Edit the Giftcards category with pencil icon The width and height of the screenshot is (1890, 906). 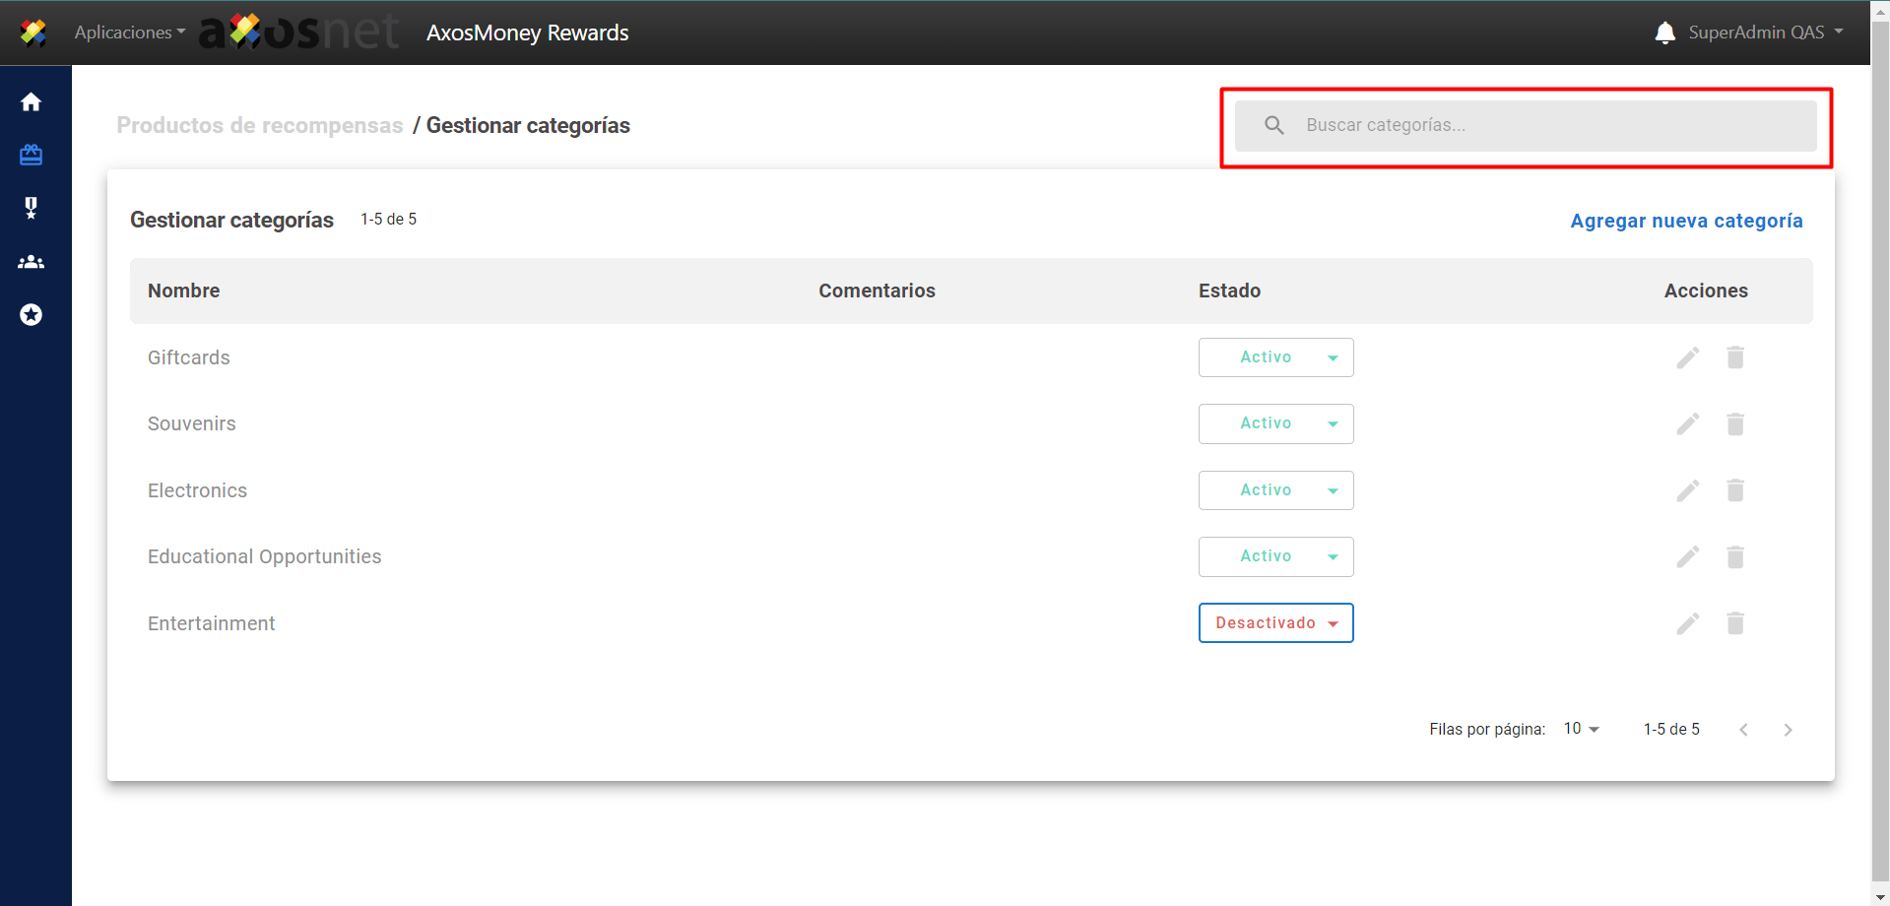pos(1688,357)
